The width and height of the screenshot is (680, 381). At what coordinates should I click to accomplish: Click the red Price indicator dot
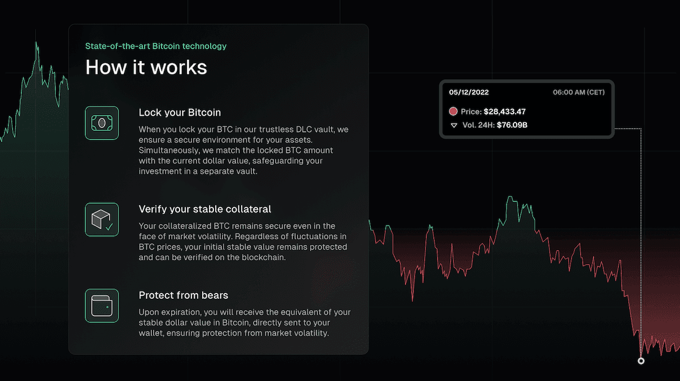point(453,112)
